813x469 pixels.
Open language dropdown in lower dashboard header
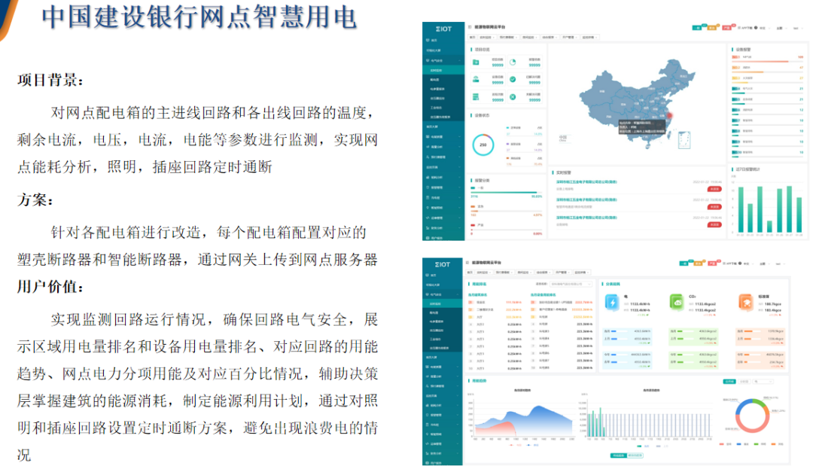click(749, 263)
